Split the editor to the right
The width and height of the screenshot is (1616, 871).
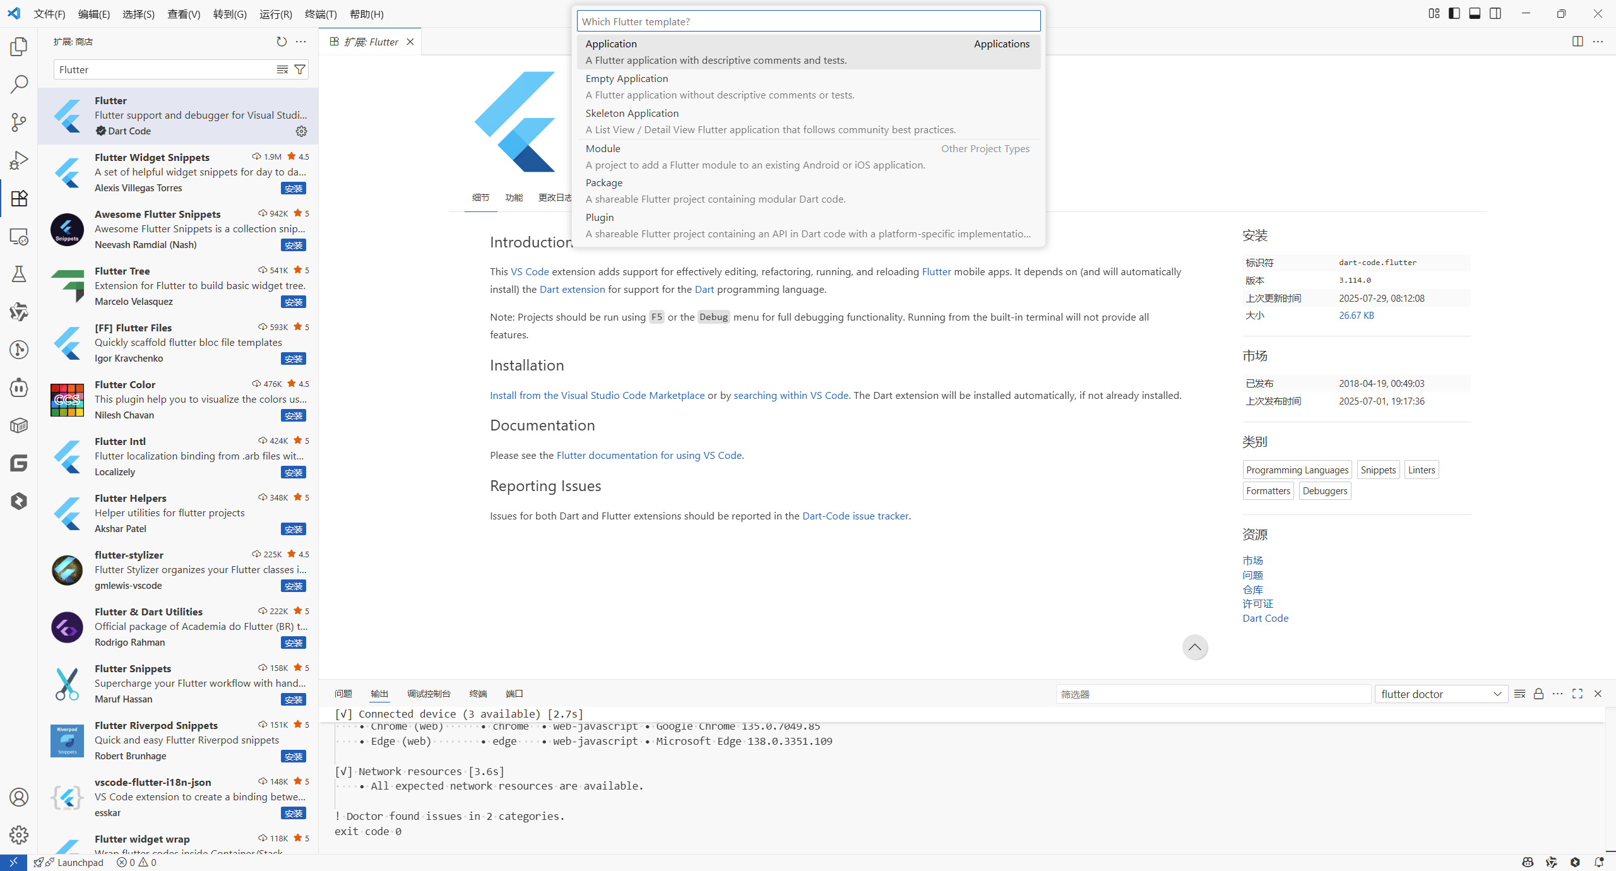coord(1577,42)
